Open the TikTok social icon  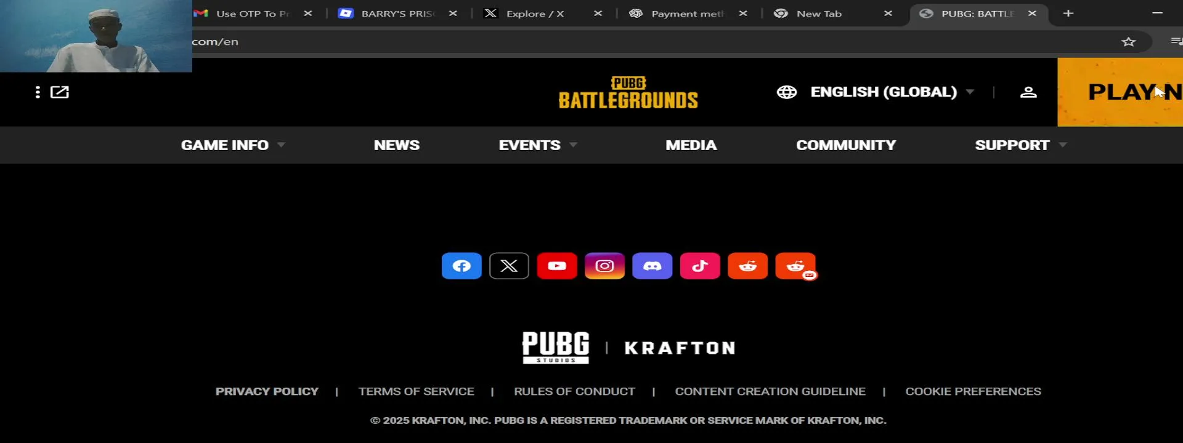click(x=700, y=266)
